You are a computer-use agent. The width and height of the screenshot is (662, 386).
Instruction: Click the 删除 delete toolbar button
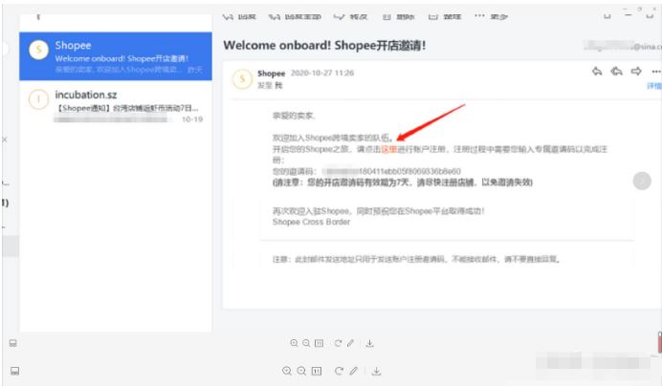[x=399, y=17]
